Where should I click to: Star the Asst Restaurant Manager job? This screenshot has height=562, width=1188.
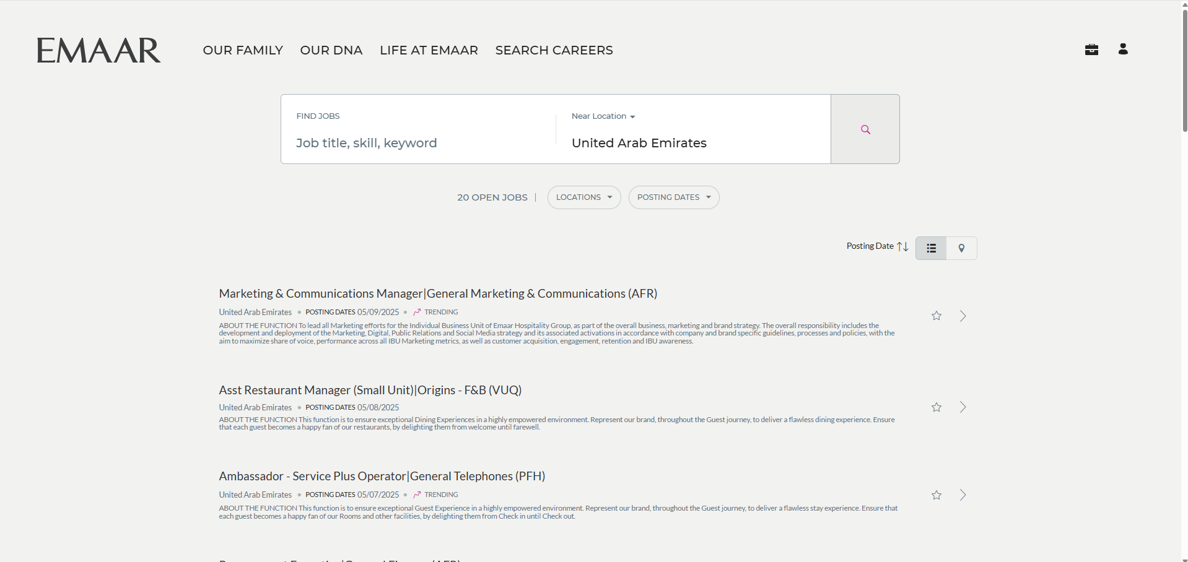(x=937, y=407)
